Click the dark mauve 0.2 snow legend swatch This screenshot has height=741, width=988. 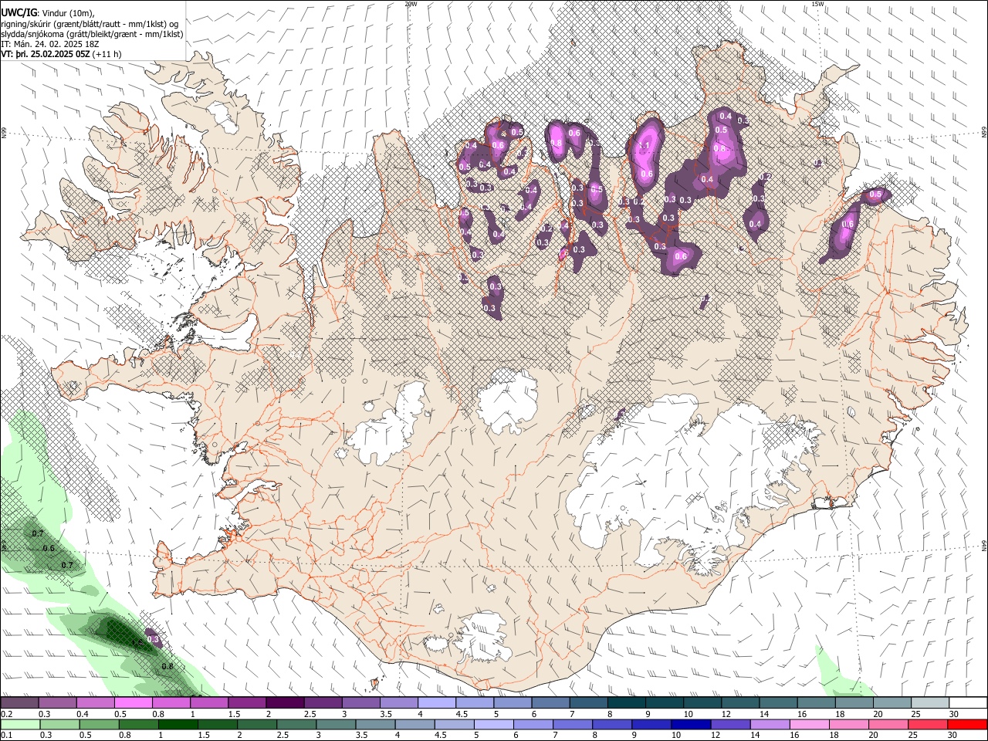click(19, 703)
